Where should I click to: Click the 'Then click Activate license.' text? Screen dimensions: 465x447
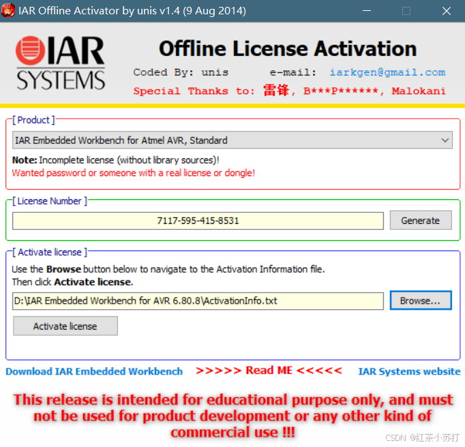click(72, 282)
